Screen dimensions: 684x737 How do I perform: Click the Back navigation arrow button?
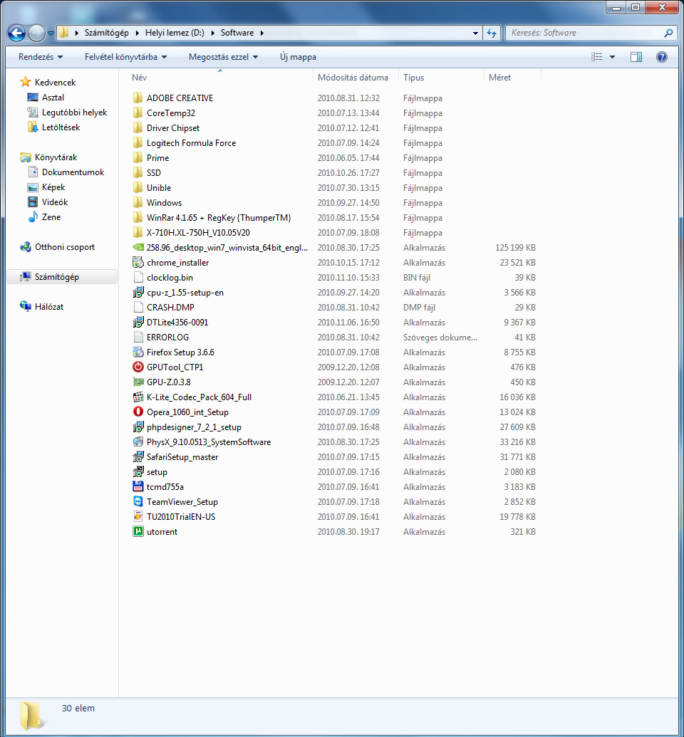(17, 33)
